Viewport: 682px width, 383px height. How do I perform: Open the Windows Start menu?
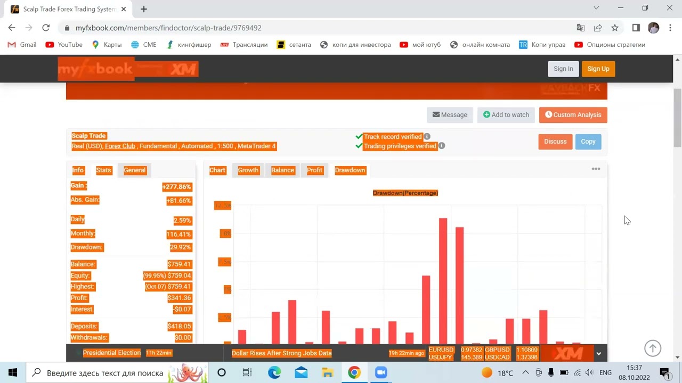click(13, 372)
